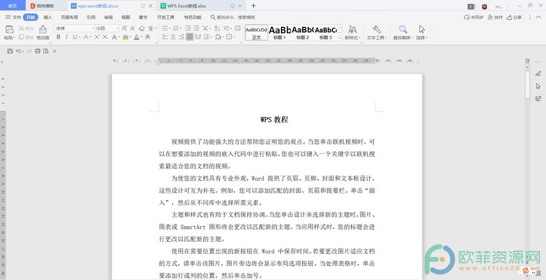The width and height of the screenshot is (546, 280).
Task: Select the Format Painter (格式刷) tool
Action: [x=43, y=32]
